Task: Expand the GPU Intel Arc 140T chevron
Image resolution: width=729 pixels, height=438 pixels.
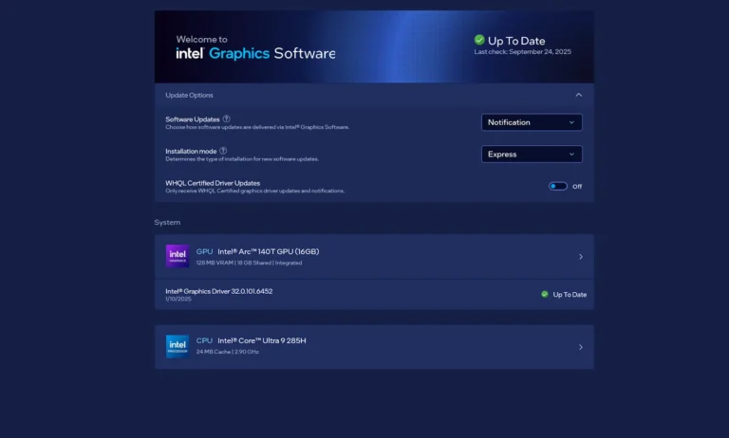Action: tap(581, 256)
